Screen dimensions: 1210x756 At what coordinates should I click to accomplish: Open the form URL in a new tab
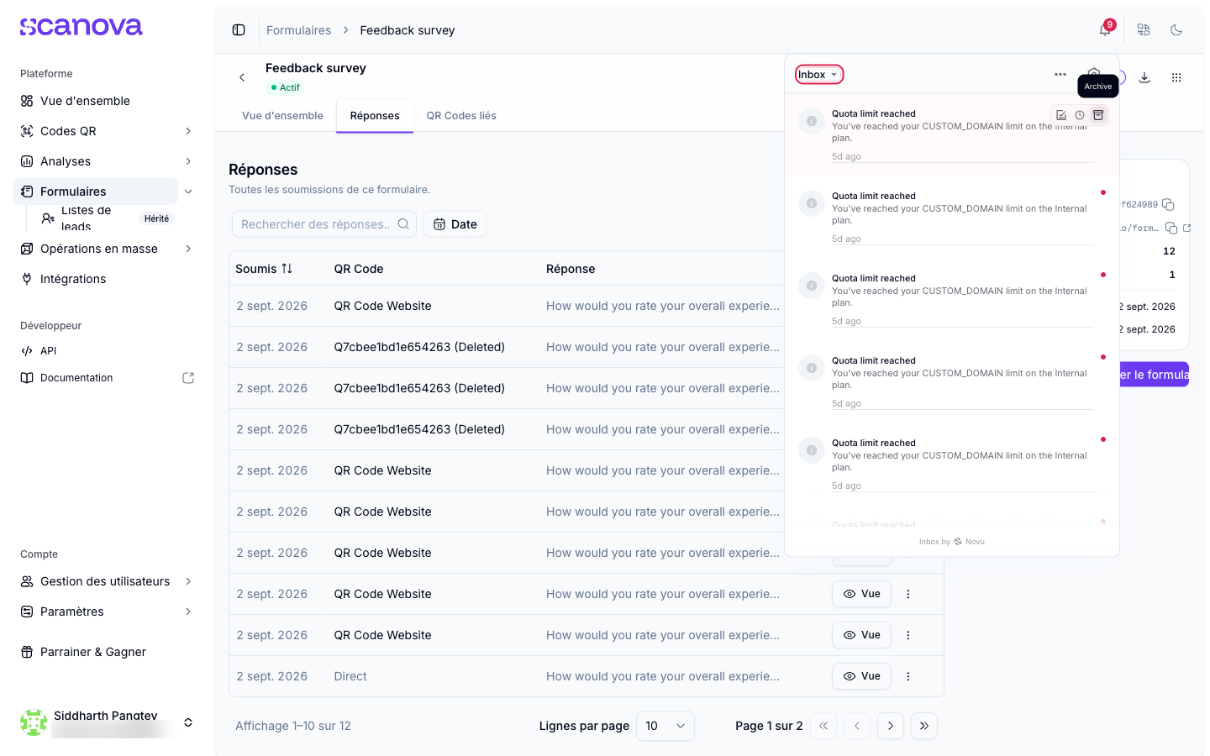point(1187,228)
